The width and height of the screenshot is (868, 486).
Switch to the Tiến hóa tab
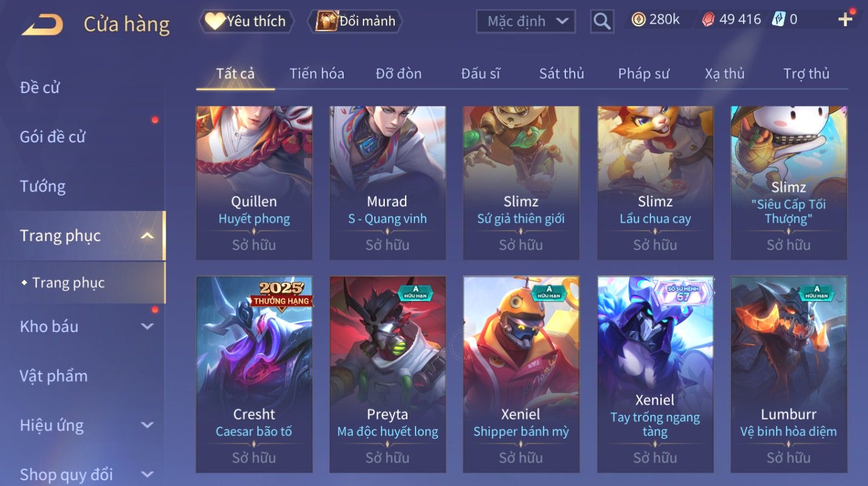point(317,73)
